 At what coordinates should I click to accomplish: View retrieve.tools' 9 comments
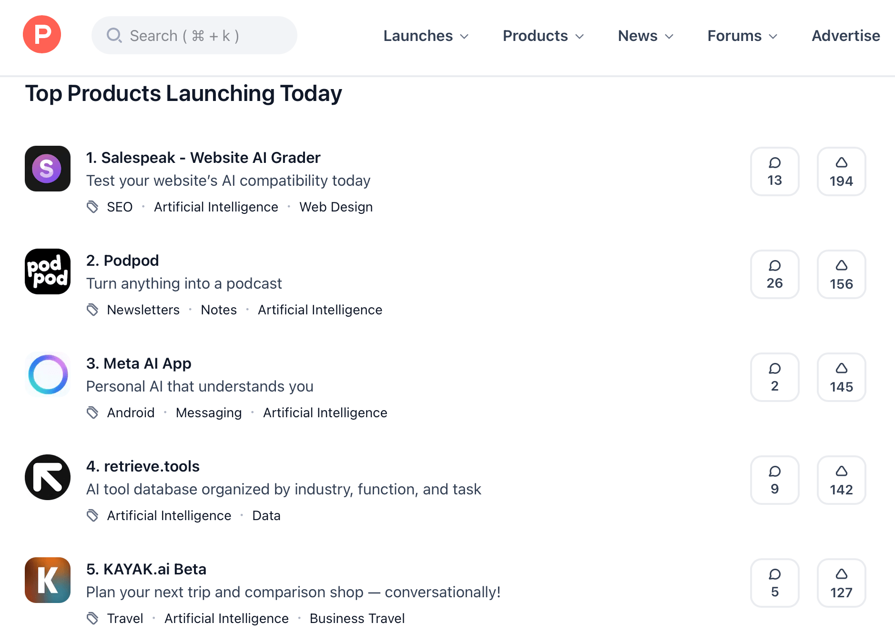775,480
